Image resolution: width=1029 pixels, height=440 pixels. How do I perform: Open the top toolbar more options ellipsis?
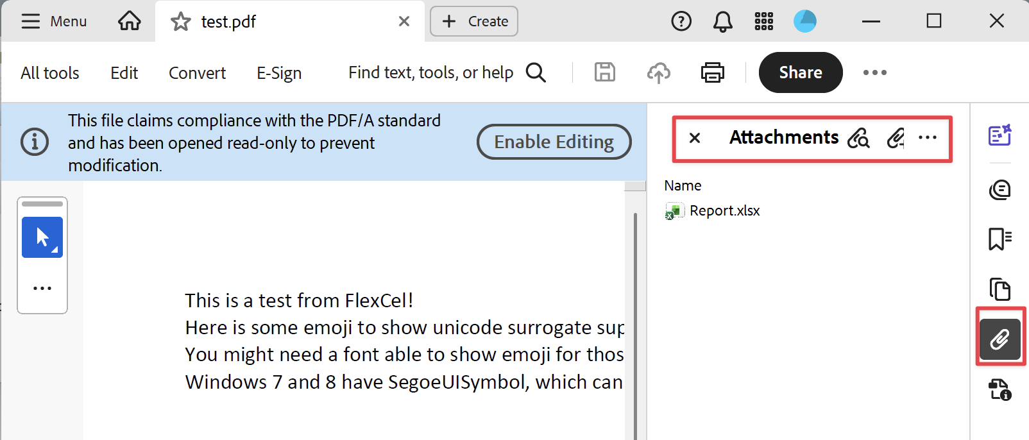[874, 72]
